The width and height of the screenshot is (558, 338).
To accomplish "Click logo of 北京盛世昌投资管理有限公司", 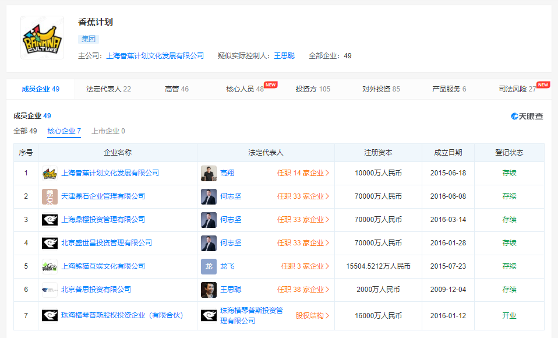I will click(50, 243).
